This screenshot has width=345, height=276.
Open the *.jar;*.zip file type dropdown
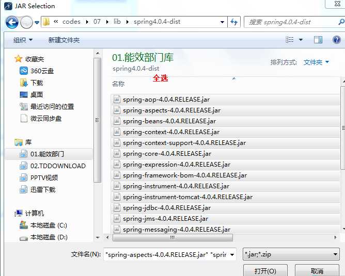291,254
